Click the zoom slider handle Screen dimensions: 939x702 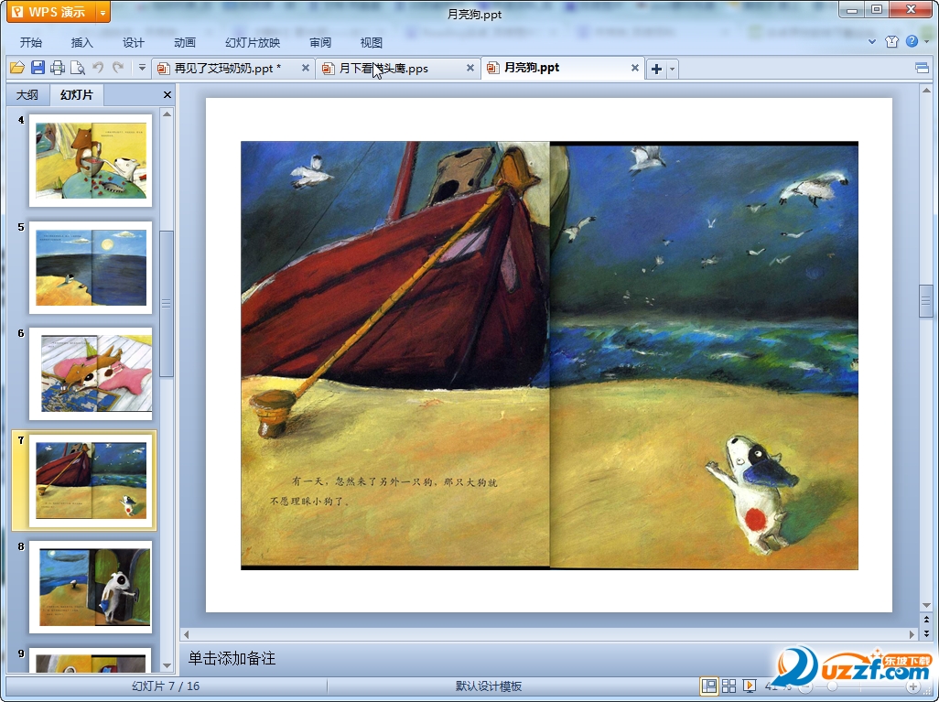(832, 687)
